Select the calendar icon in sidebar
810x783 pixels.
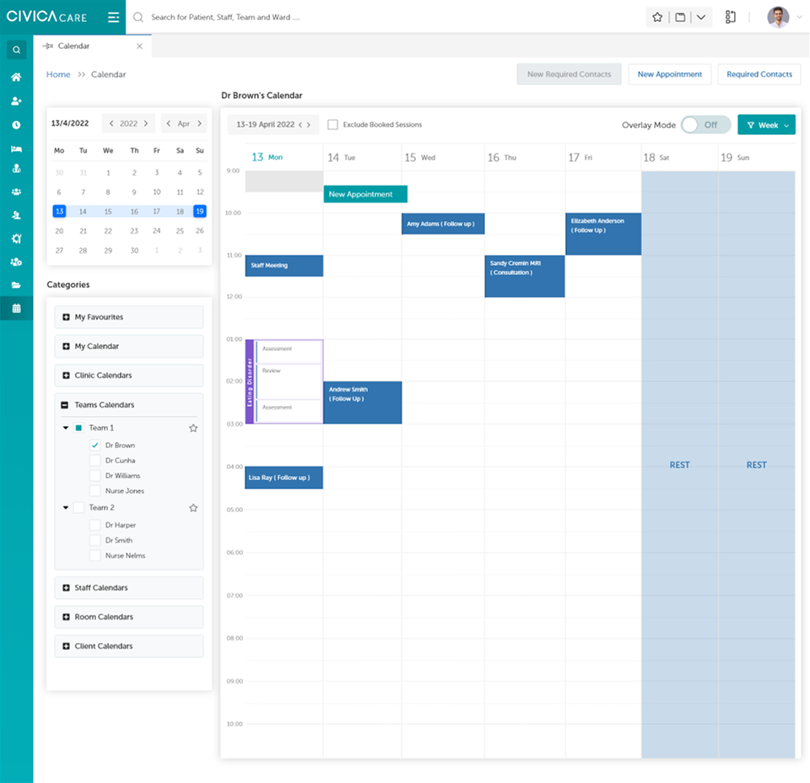[x=17, y=308]
